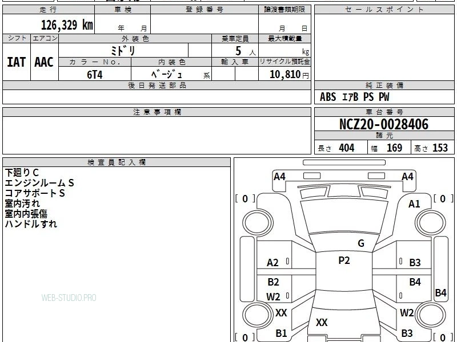Viewport: 457px width, 342px height.
Task: Select the 注意事項欄 header
Action: pyautogui.click(x=157, y=112)
